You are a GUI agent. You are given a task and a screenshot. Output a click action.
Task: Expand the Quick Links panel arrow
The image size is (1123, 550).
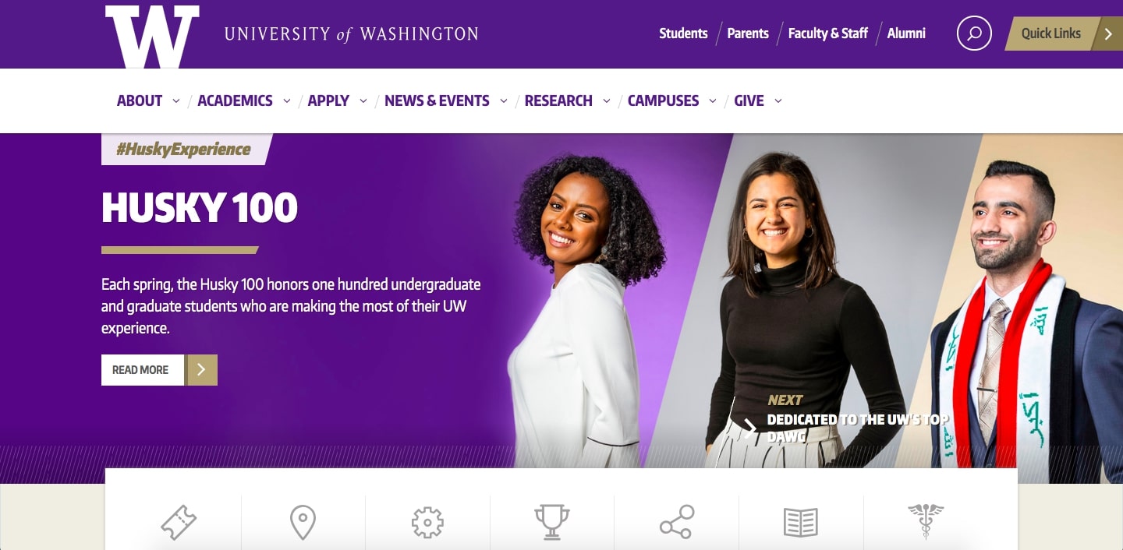pos(1108,33)
